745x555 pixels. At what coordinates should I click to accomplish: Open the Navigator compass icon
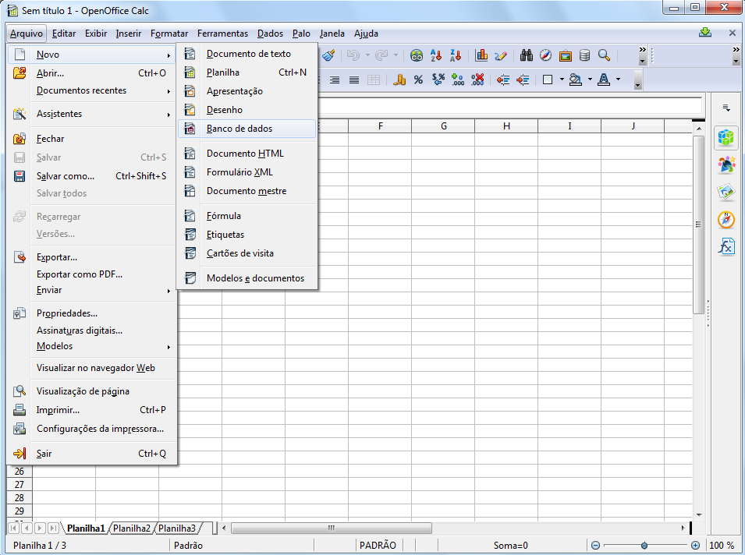547,55
